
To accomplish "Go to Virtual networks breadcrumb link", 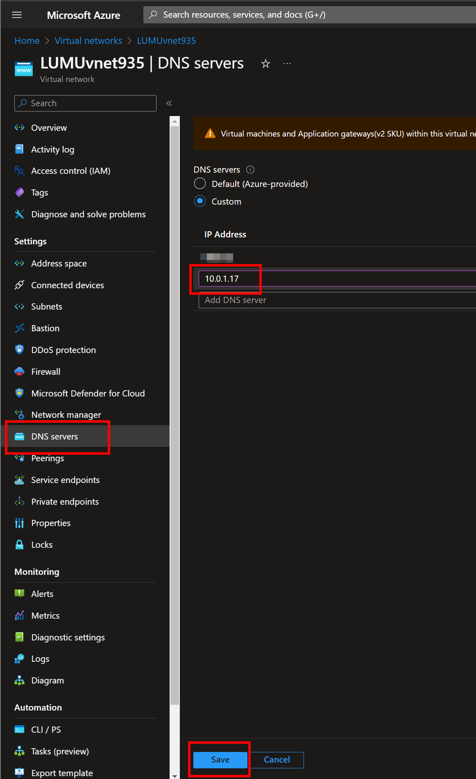I will 88,41.
